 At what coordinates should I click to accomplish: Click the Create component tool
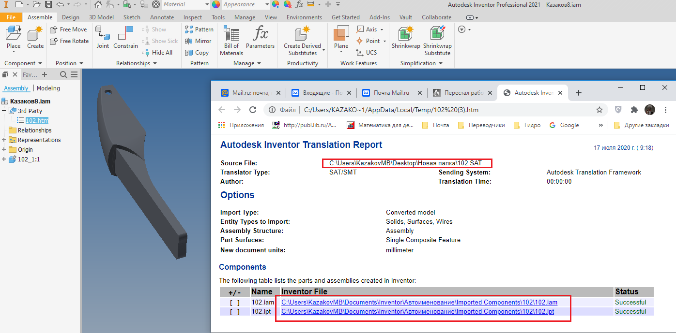(x=35, y=38)
